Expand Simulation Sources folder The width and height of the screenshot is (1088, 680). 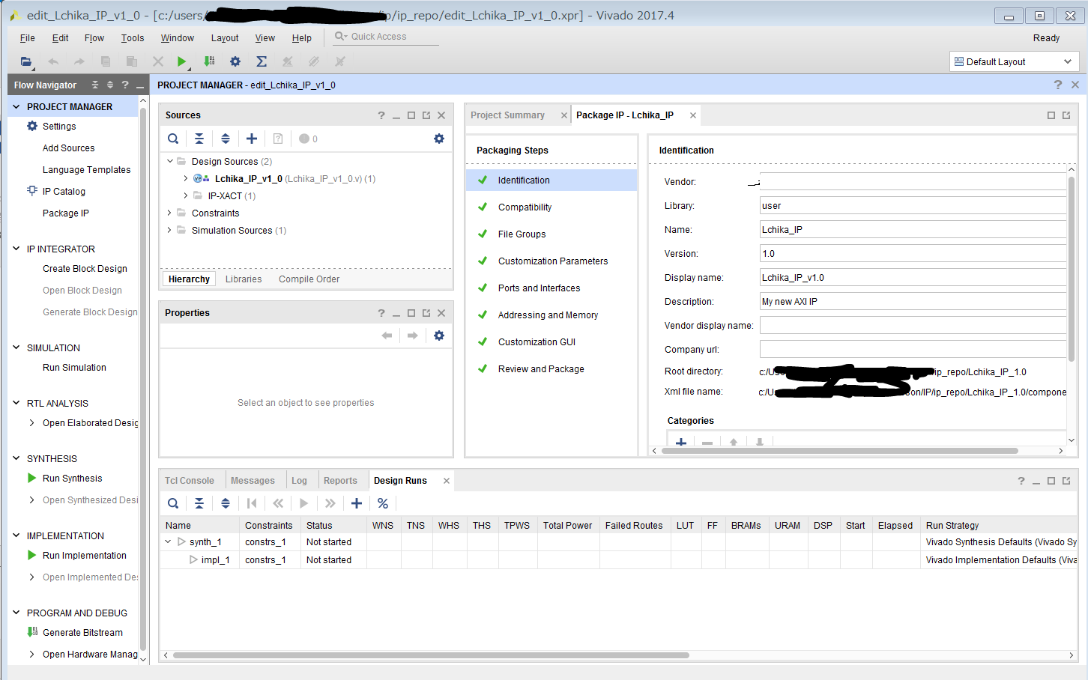click(x=169, y=230)
